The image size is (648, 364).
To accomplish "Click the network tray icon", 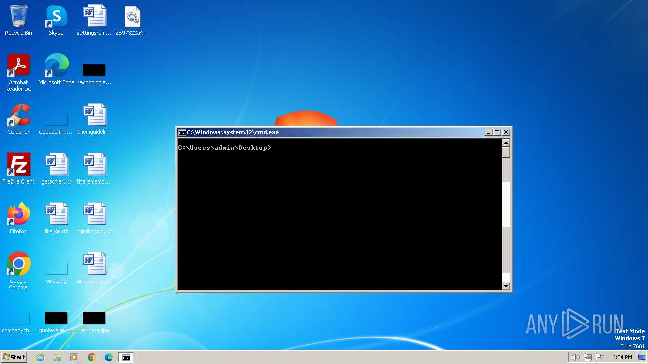I will [x=588, y=357].
